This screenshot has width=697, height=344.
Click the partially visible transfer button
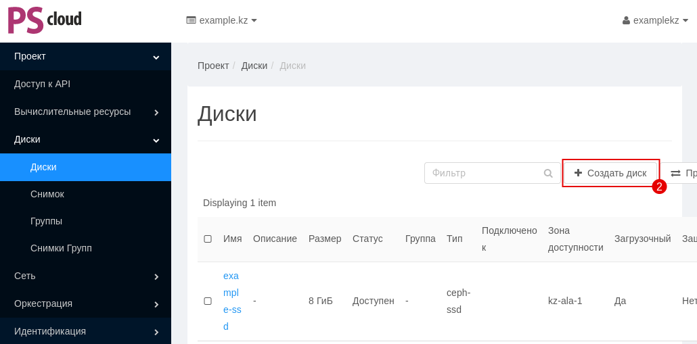[x=679, y=173]
